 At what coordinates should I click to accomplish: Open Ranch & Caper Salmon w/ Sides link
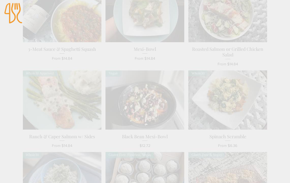62,136
